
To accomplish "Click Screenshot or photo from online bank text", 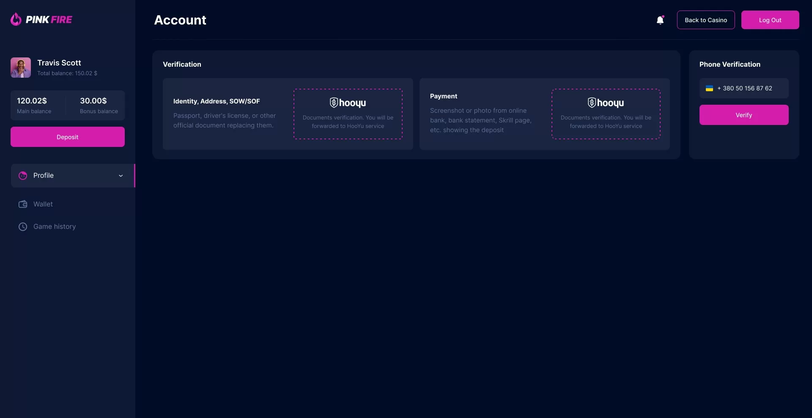I will tap(481, 120).
